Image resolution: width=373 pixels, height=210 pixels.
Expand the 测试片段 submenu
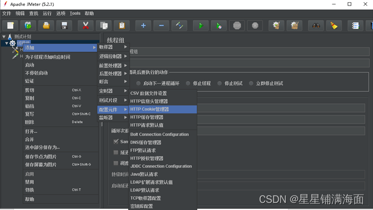click(x=113, y=100)
